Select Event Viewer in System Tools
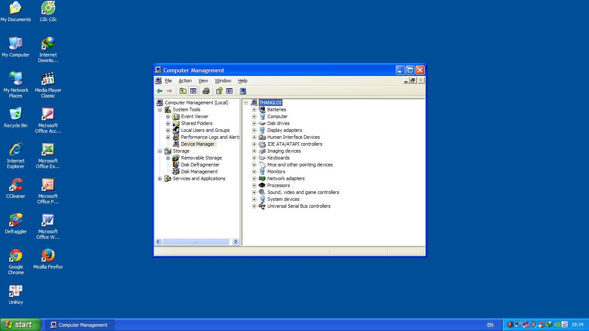589x331 pixels. [x=194, y=116]
